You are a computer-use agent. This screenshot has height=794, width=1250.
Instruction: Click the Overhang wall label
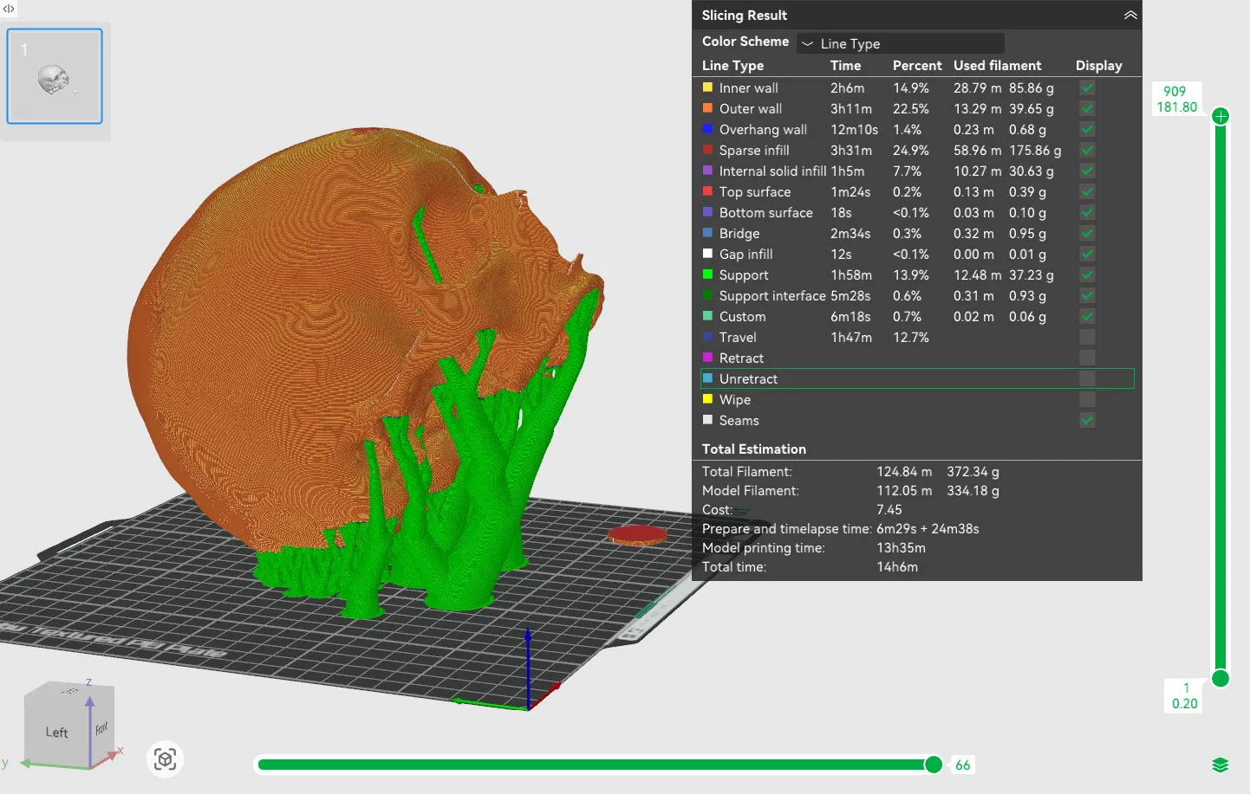[763, 130]
